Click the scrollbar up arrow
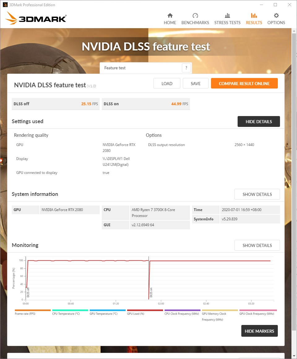The width and height of the screenshot is (297, 359). click(x=294, y=31)
